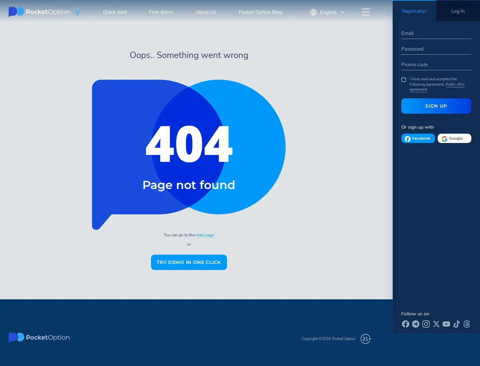Screen dimensions: 480x366
Task: Open the Free demo menu item
Action: click(161, 12)
